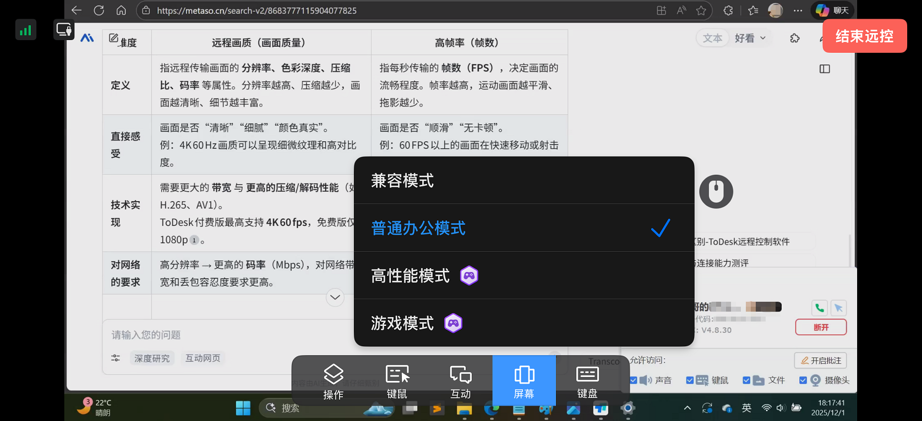Toggle the 声音 (sound) access checkbox
Image resolution: width=922 pixels, height=421 pixels.
634,380
